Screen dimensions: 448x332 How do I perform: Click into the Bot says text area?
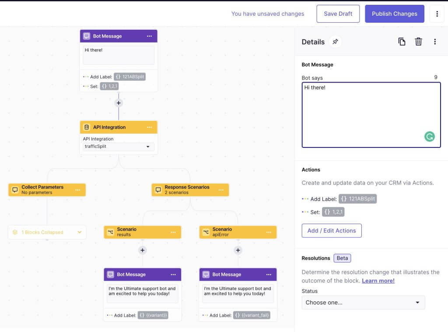(371, 115)
